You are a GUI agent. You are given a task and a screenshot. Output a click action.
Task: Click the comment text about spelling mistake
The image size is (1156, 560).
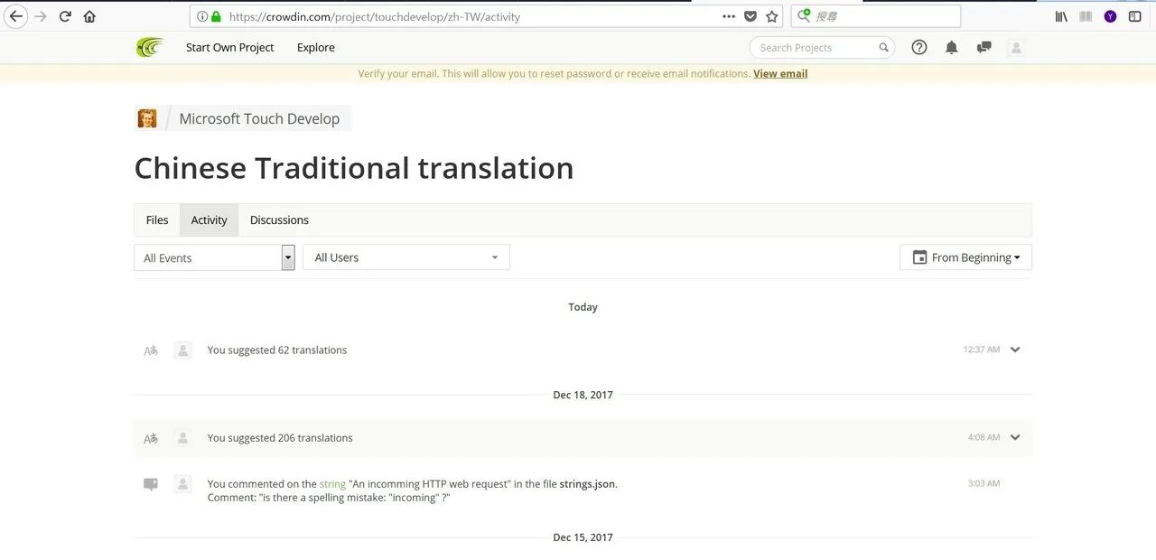tap(329, 498)
